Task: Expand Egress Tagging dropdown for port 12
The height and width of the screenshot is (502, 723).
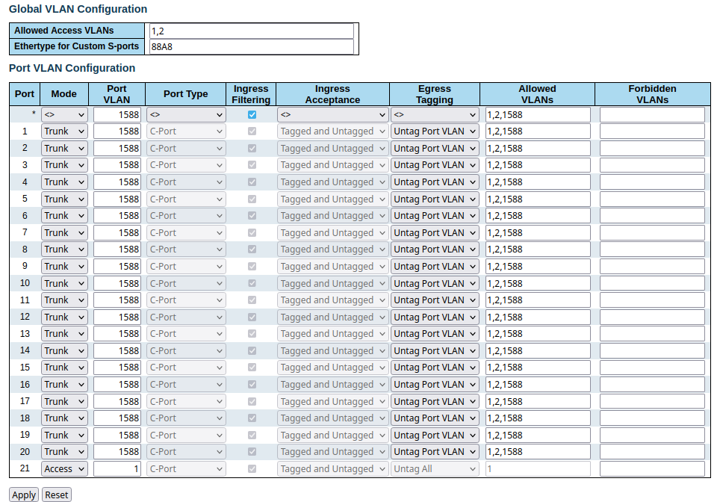Action: pyautogui.click(x=435, y=317)
